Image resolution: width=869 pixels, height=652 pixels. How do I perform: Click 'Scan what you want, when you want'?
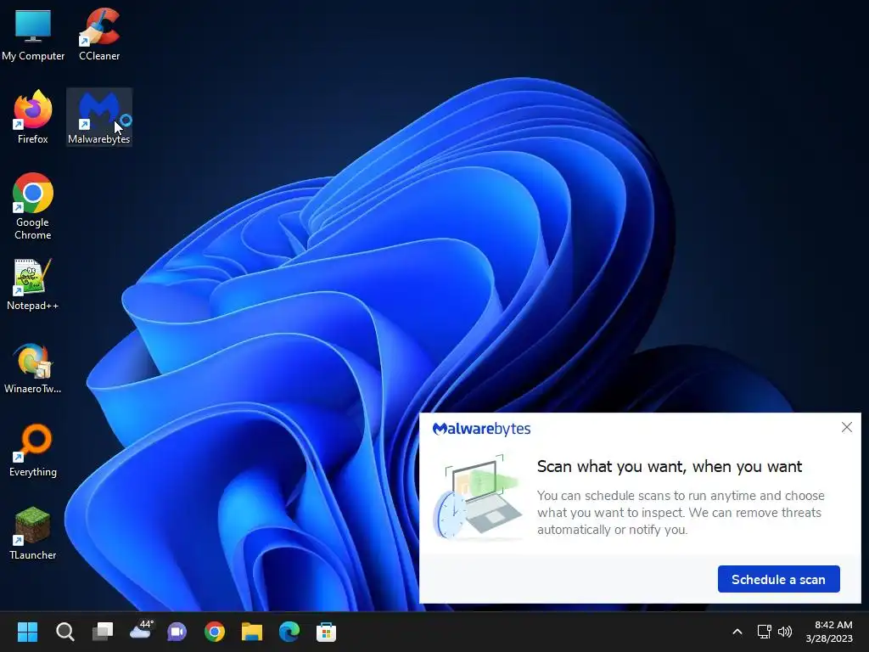670,466
